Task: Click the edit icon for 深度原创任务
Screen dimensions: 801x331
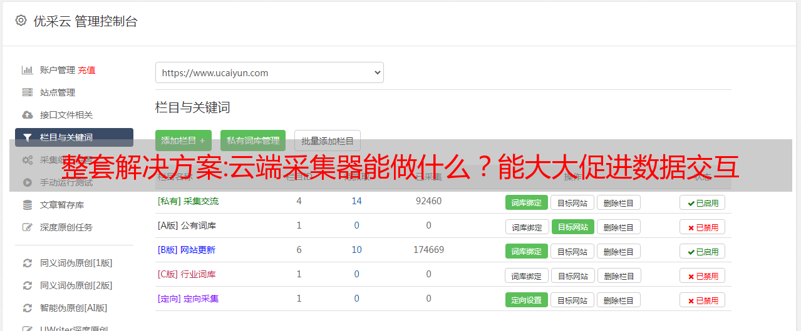Action: (x=27, y=227)
